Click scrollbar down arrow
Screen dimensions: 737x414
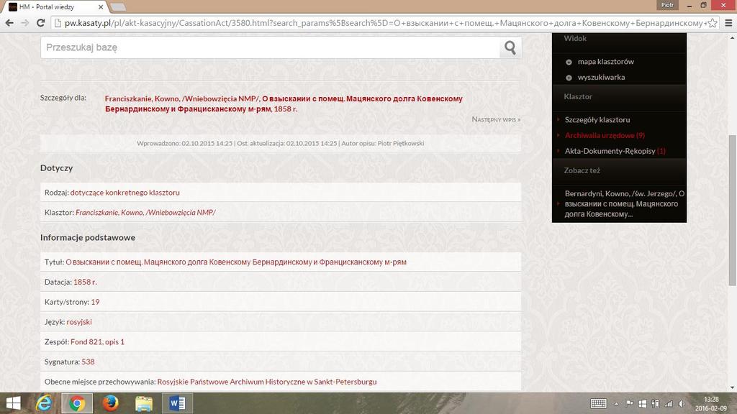(732, 387)
